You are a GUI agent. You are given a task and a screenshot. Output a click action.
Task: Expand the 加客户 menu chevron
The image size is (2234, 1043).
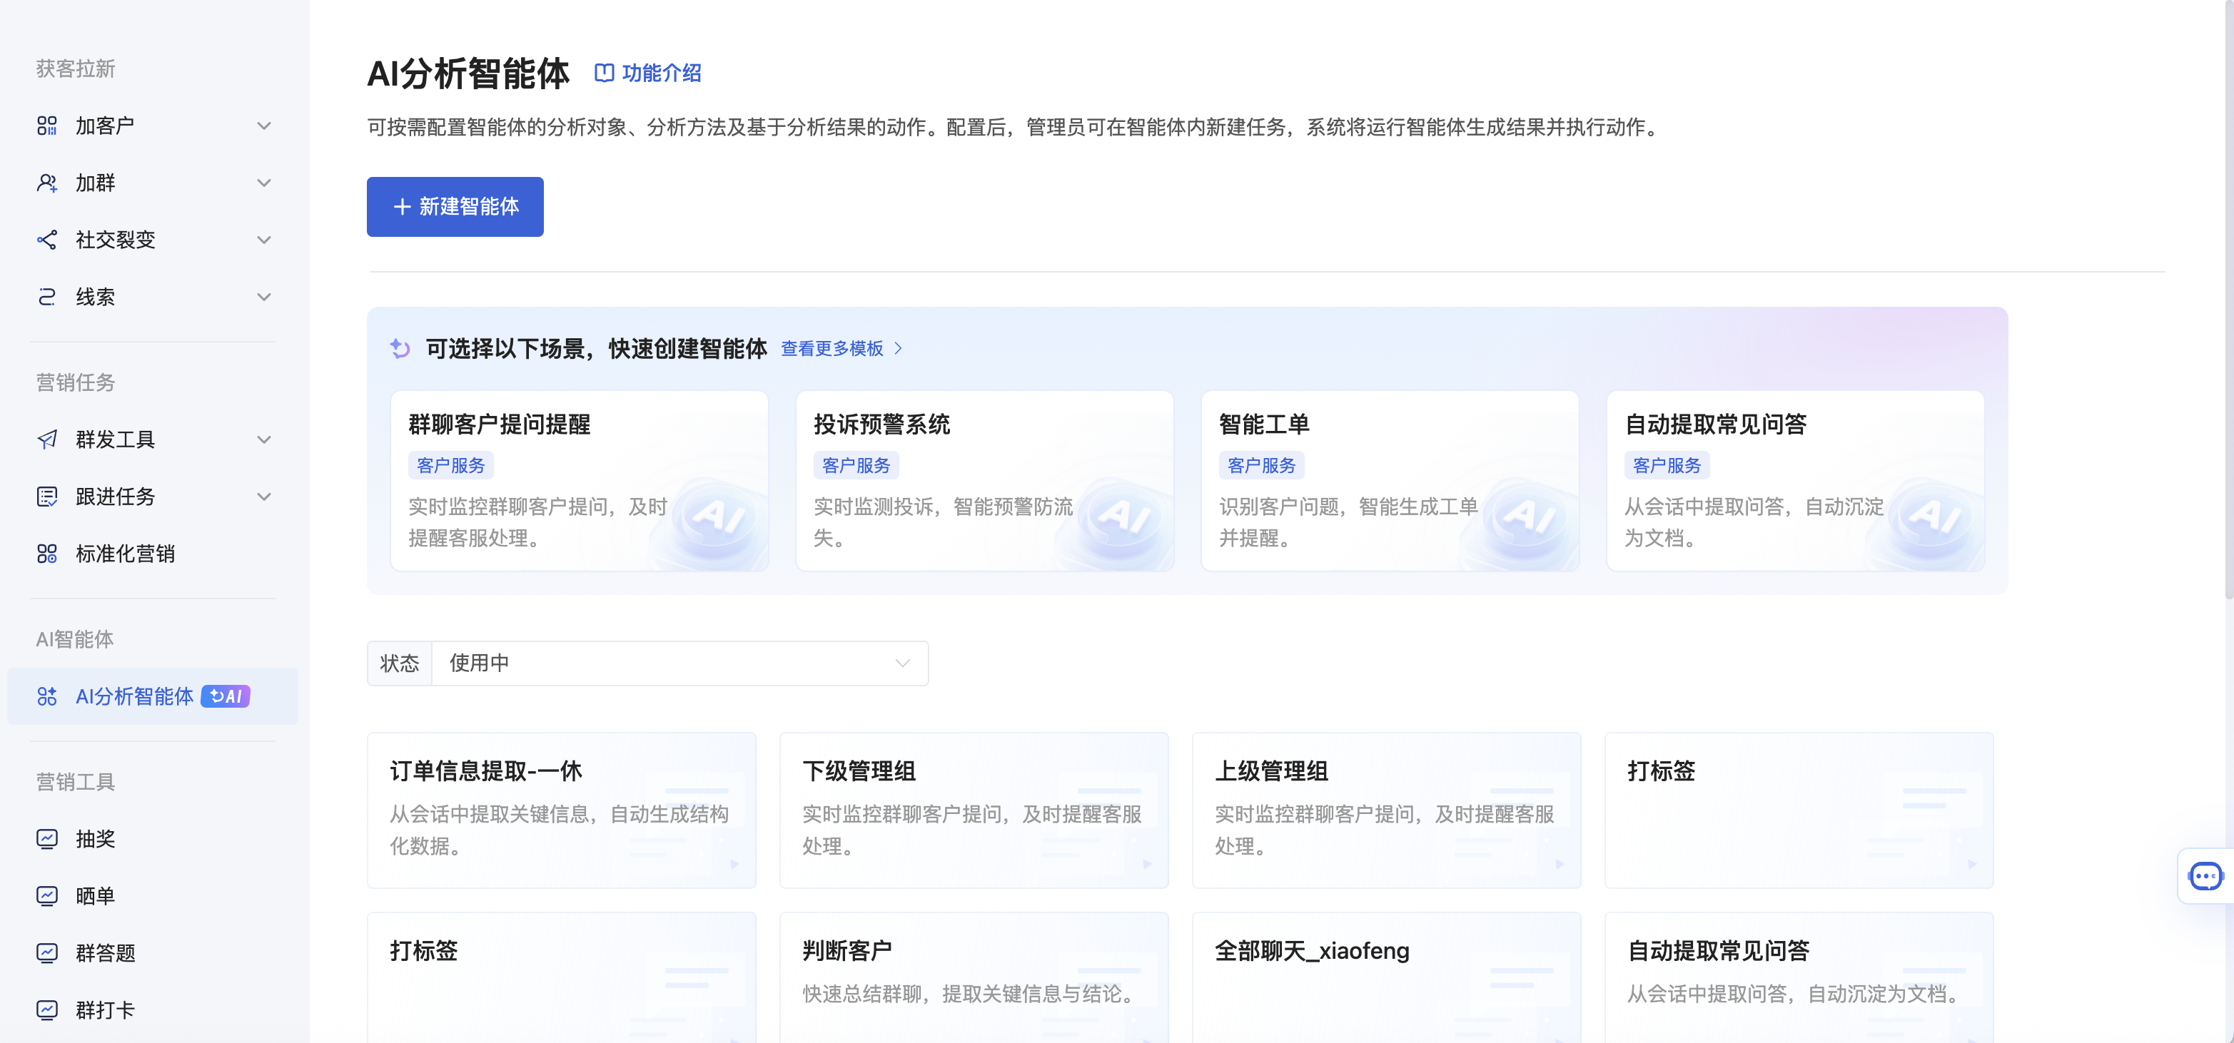click(265, 126)
